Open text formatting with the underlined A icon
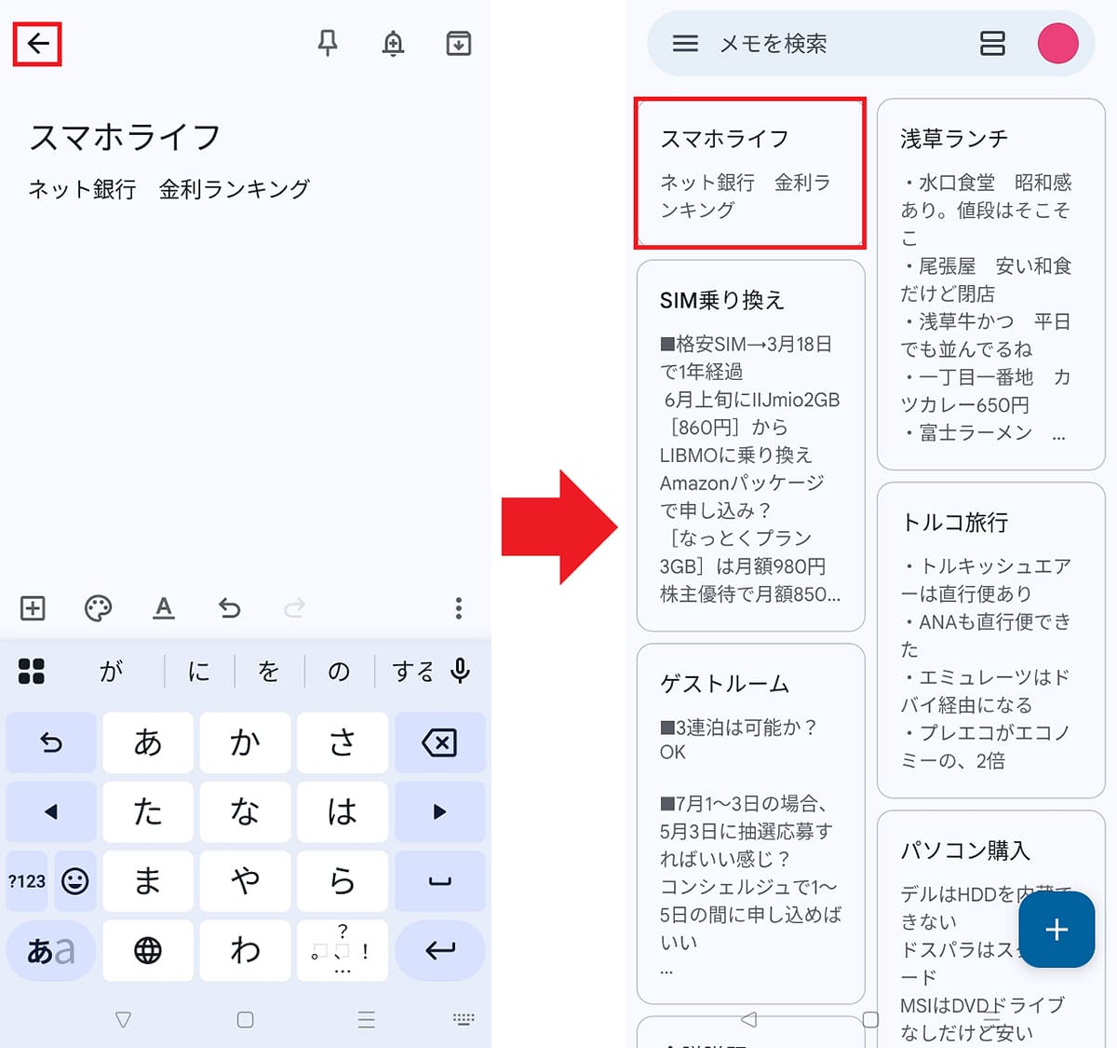Screen dimensions: 1117x1048 [164, 608]
